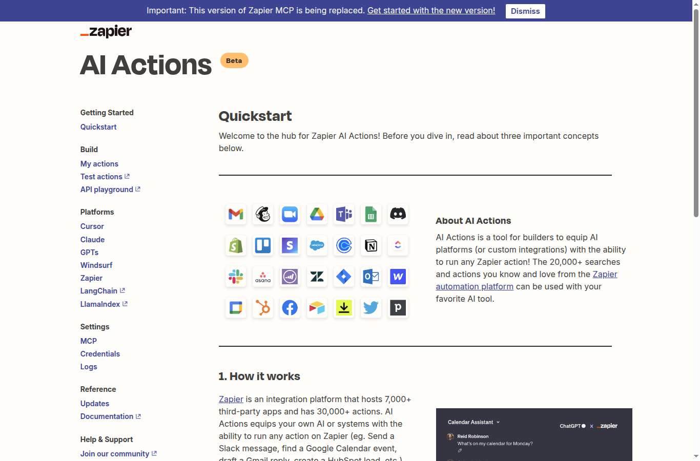The image size is (700, 461).
Task: Open My actions in sidebar
Action: pos(99,164)
